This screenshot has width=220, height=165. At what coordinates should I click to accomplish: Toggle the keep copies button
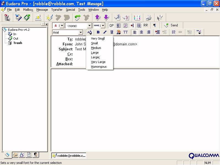(139, 25)
